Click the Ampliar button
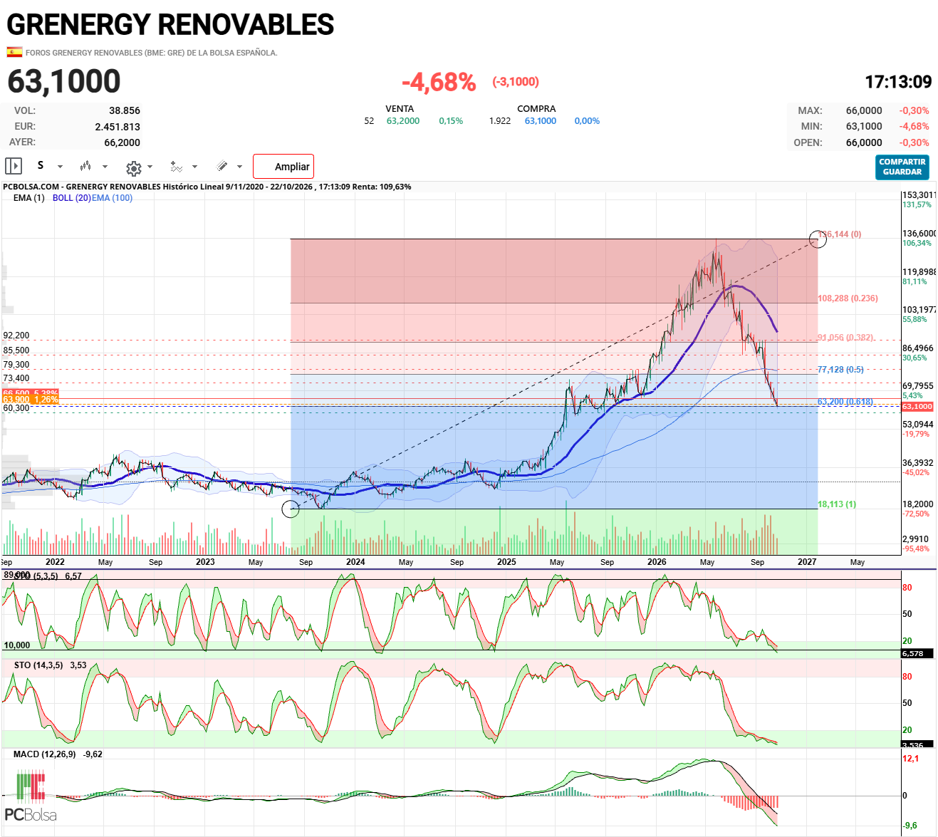 tap(283, 167)
